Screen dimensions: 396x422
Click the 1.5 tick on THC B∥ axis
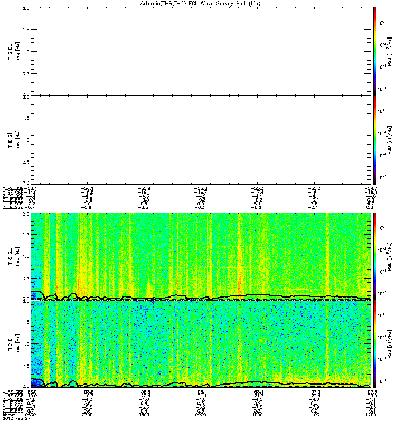click(26, 322)
